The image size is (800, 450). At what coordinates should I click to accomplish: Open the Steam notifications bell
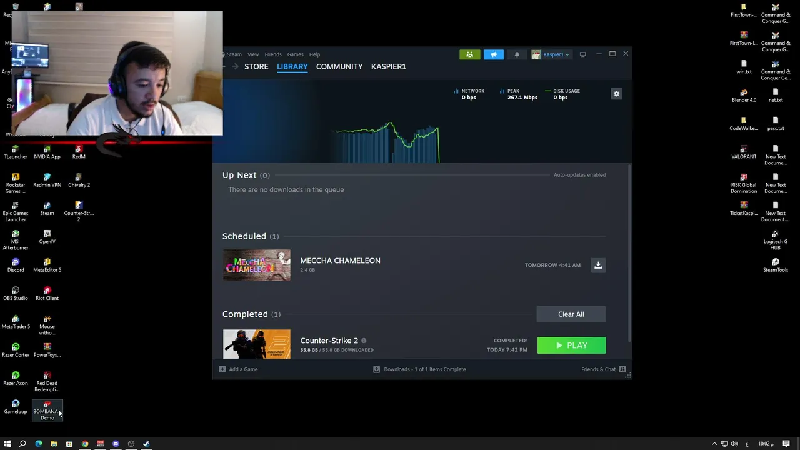pos(517,54)
